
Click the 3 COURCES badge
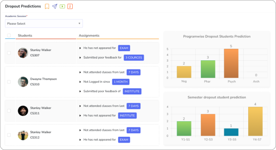pos(134,58)
